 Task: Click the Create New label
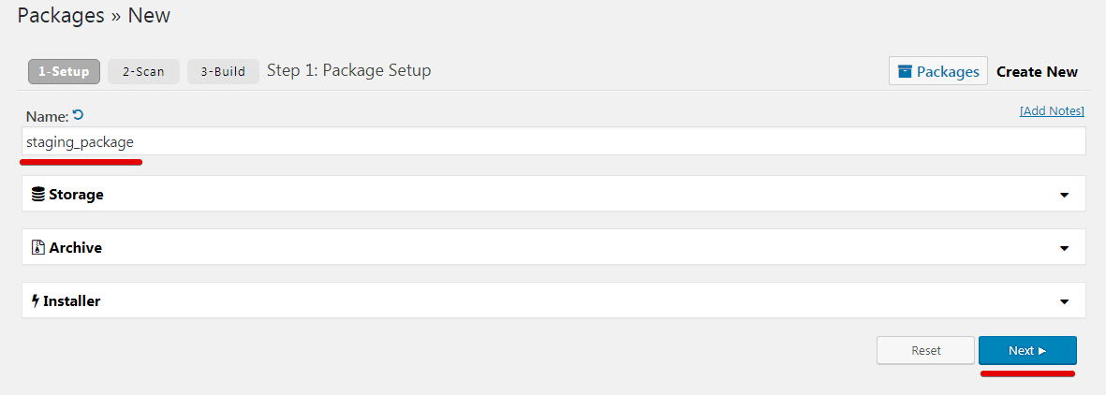[x=1037, y=72]
